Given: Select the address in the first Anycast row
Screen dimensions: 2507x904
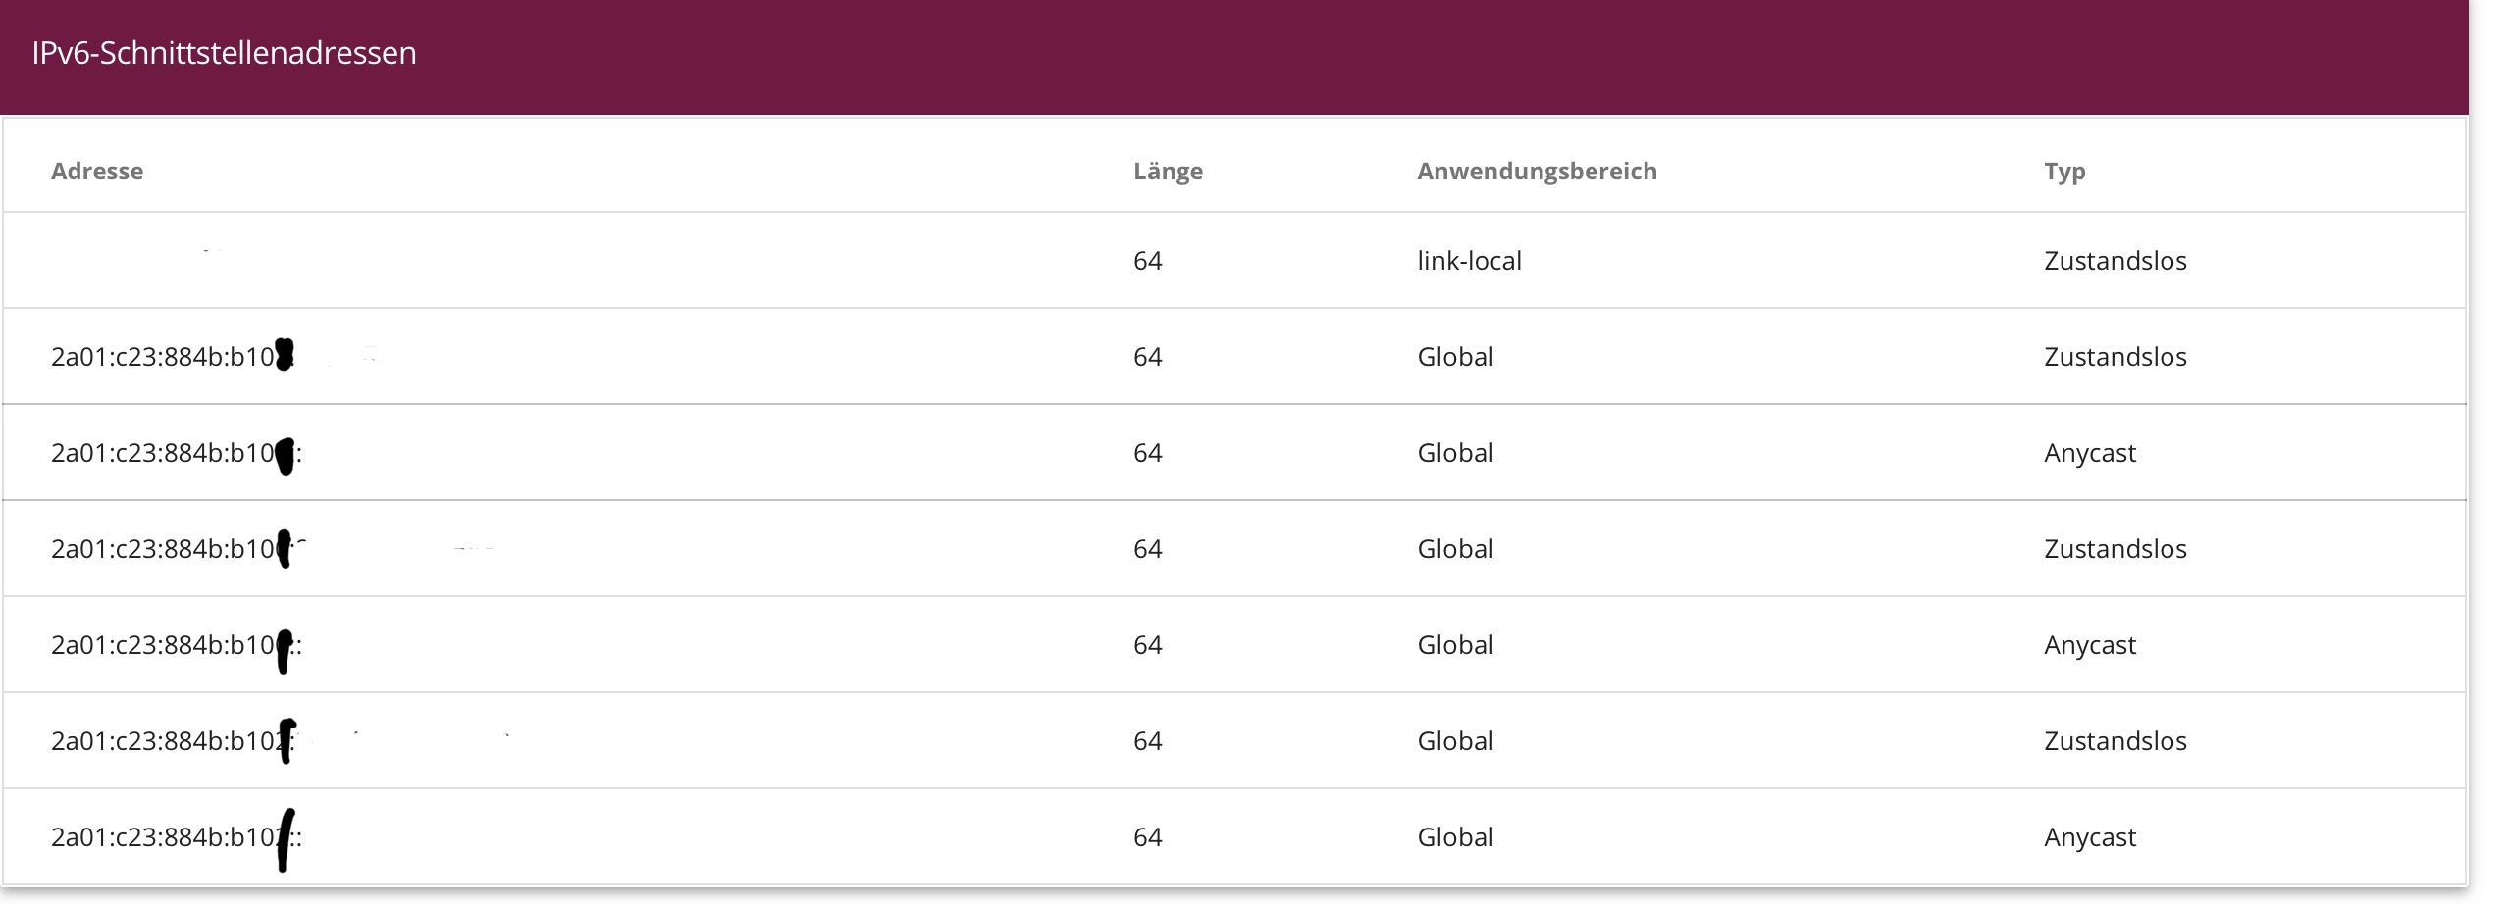Looking at the screenshot, I should coord(175,453).
